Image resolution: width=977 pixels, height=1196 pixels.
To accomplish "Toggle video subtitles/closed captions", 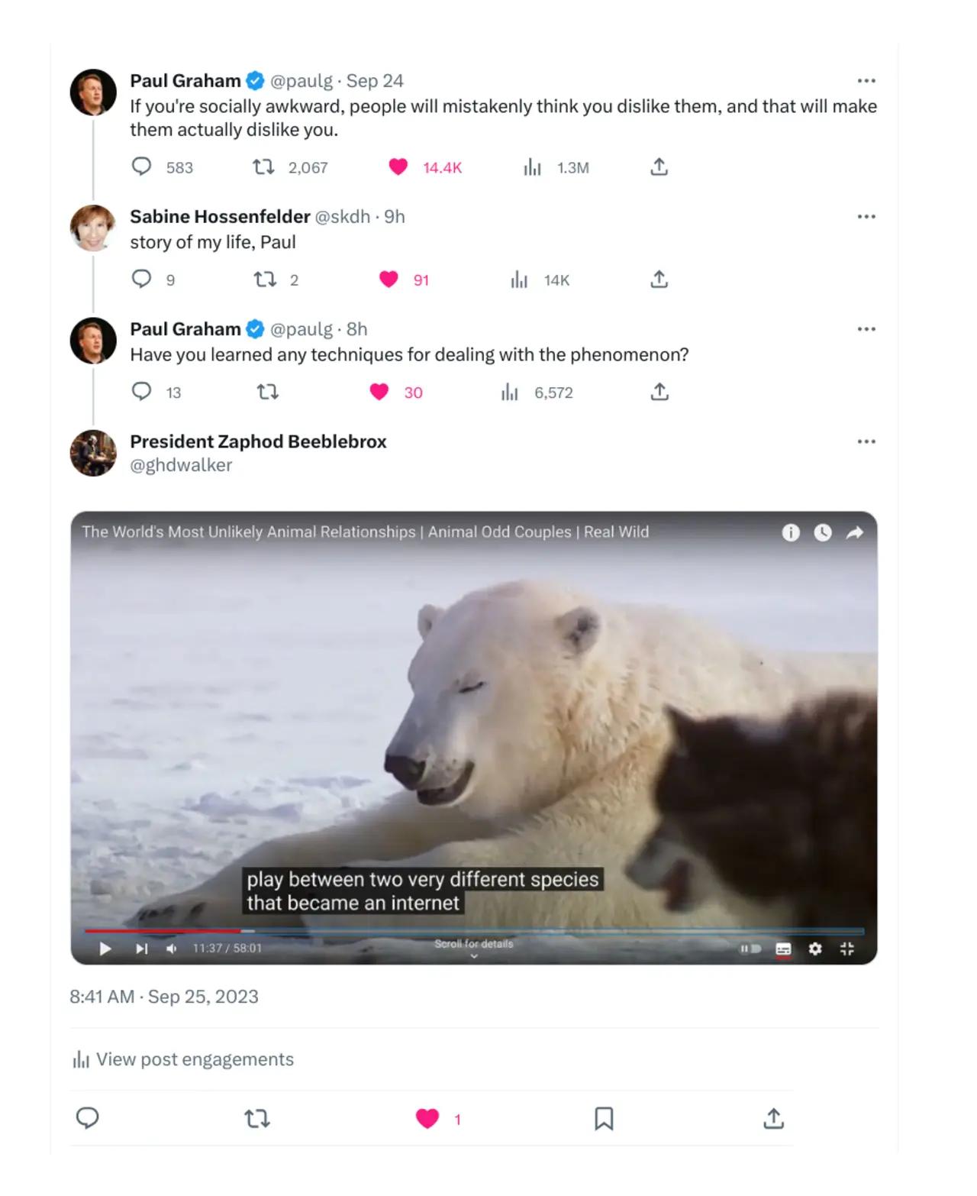I will [783, 949].
